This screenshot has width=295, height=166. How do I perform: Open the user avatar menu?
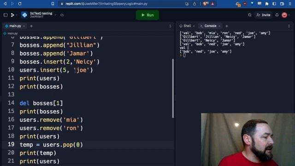(x=286, y=15)
